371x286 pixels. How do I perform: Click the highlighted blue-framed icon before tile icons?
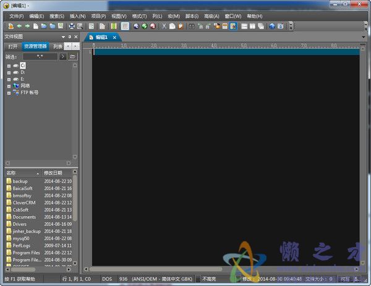pyautogui.click(x=233, y=26)
